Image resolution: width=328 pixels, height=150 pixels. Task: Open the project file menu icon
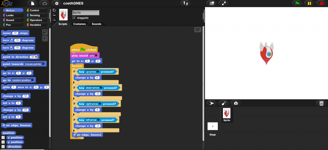32,3
